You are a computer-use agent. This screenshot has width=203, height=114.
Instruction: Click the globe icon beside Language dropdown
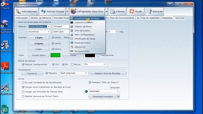(x=86, y=91)
